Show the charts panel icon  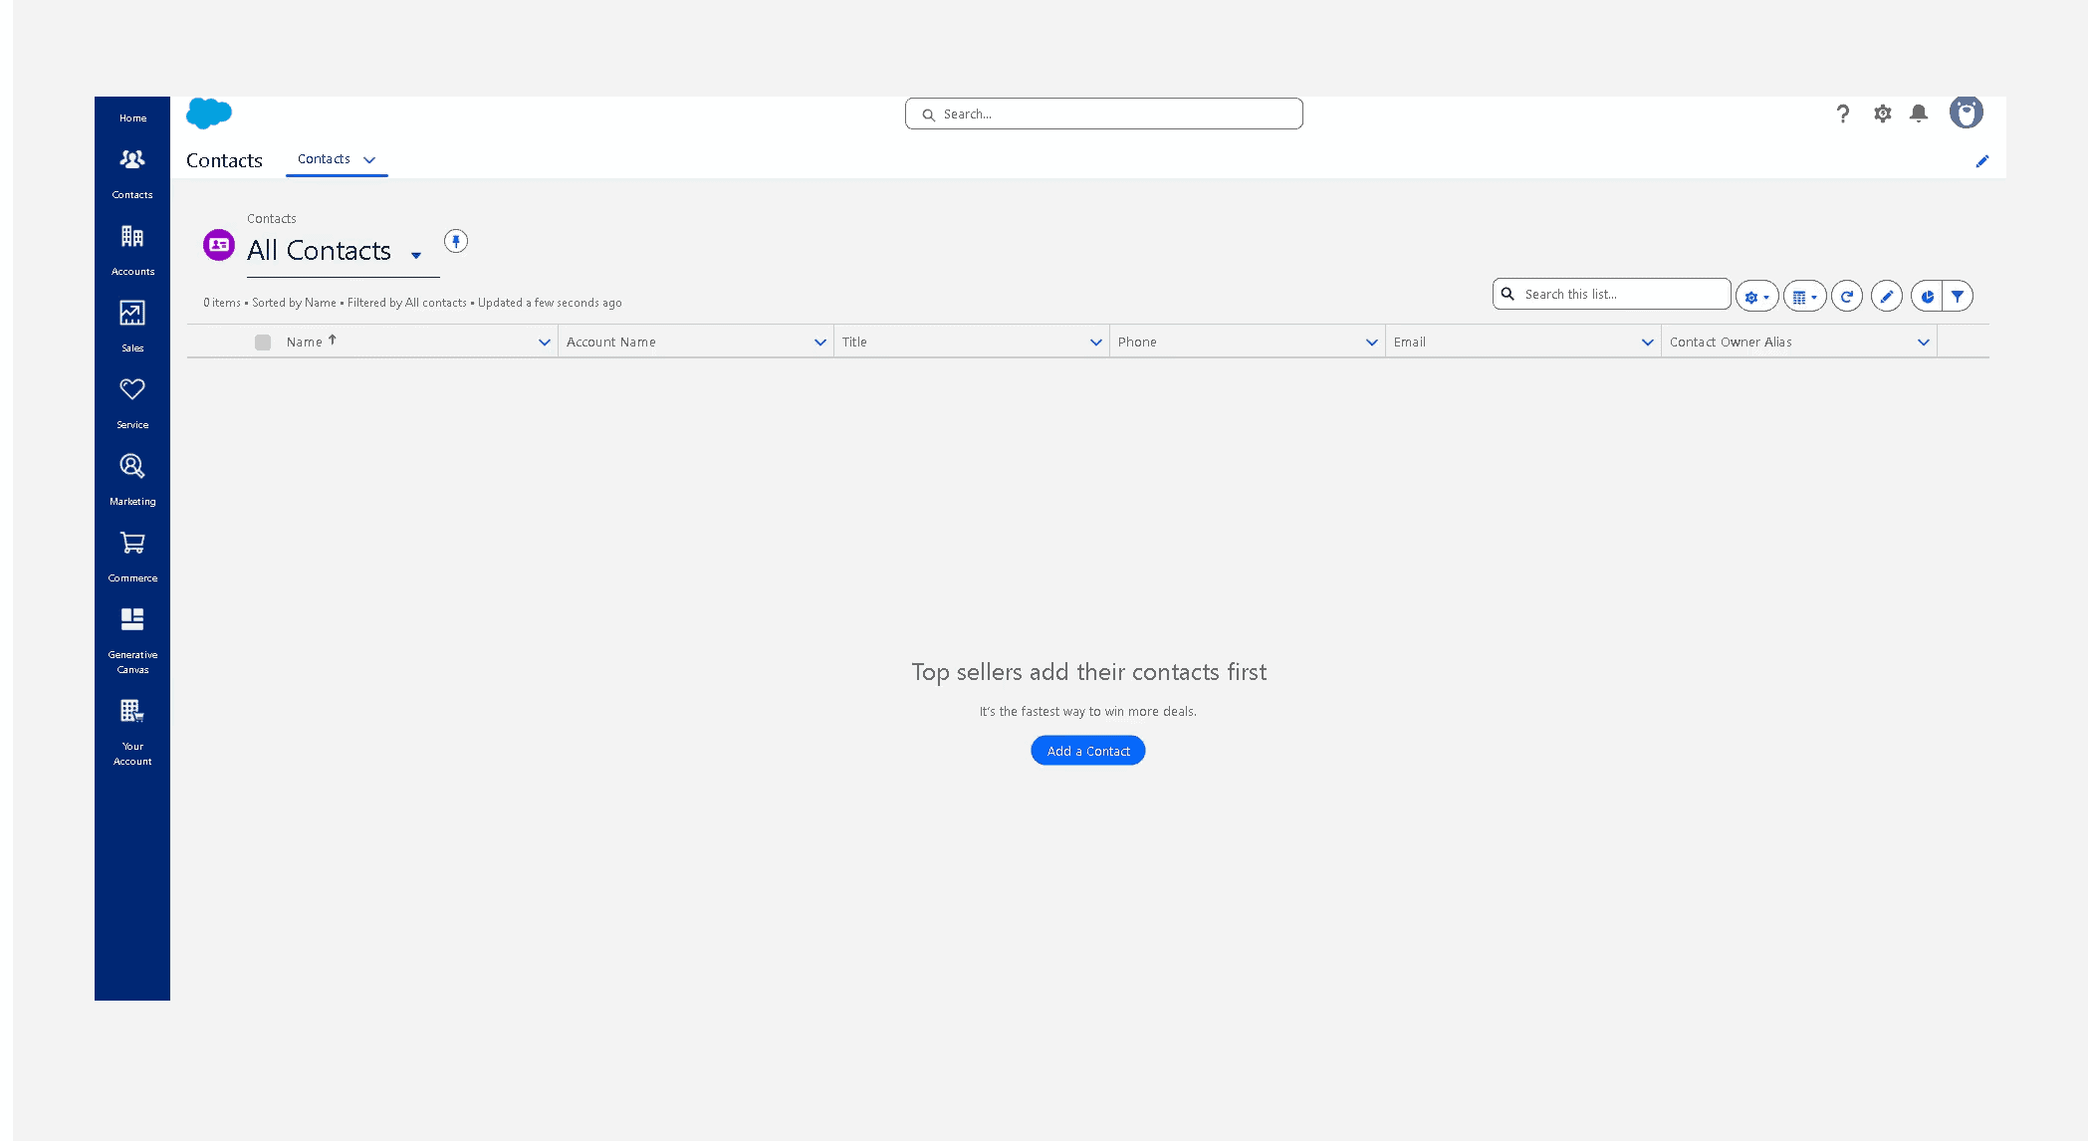1927,296
